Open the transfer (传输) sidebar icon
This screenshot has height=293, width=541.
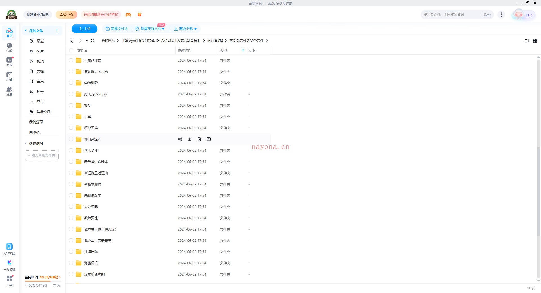tap(9, 47)
